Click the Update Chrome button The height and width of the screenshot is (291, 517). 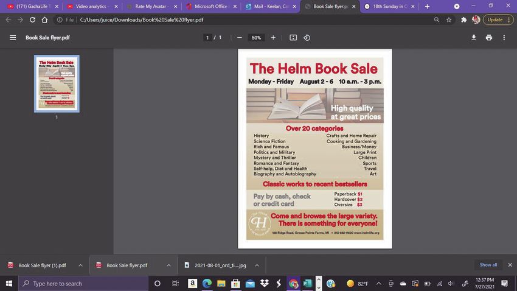point(499,20)
